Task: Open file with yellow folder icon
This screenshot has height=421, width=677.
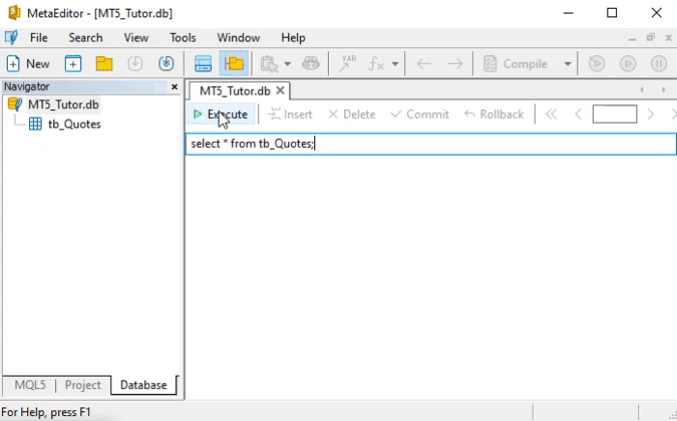Action: 104,64
